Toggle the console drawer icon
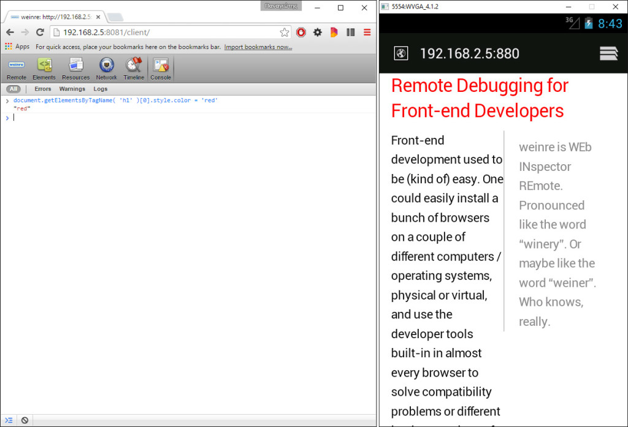This screenshot has width=628, height=427. 9,420
